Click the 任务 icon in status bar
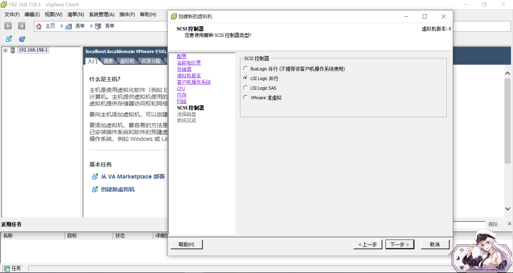Screen dimensions: 513x273 (x=7, y=269)
